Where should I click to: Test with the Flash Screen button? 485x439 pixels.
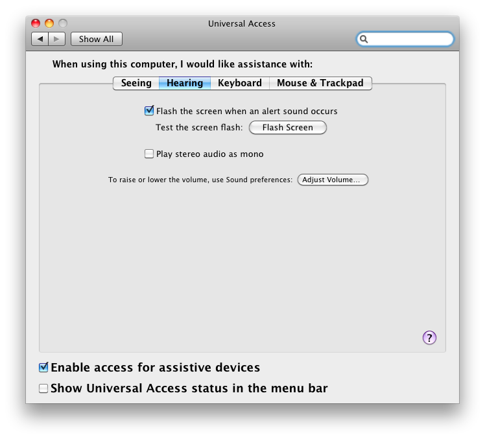point(288,128)
